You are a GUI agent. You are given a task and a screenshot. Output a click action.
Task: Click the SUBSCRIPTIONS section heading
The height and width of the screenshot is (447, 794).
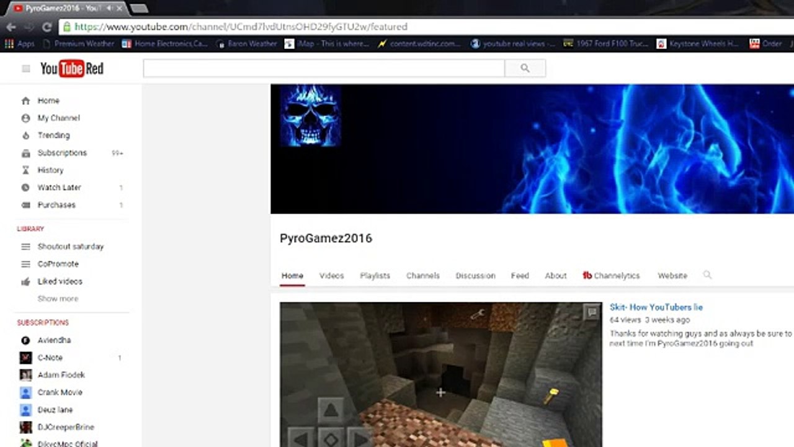tap(43, 323)
